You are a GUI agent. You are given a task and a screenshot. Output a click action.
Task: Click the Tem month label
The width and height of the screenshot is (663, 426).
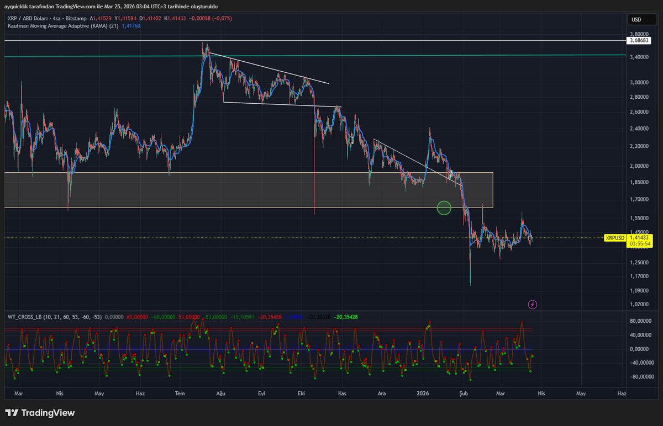point(180,393)
